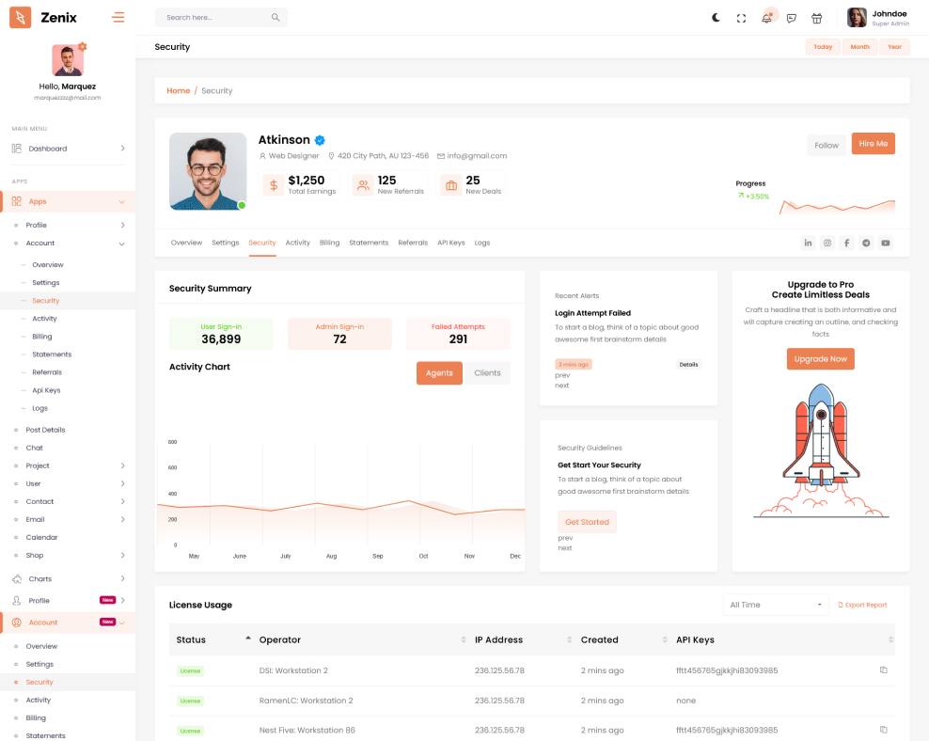This screenshot has height=741, width=929.
Task: Open the All Time filter dropdown
Action: 776,605
